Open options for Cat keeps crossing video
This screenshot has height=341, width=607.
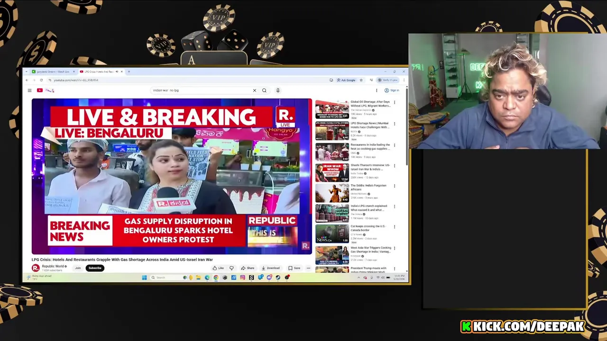395,227
